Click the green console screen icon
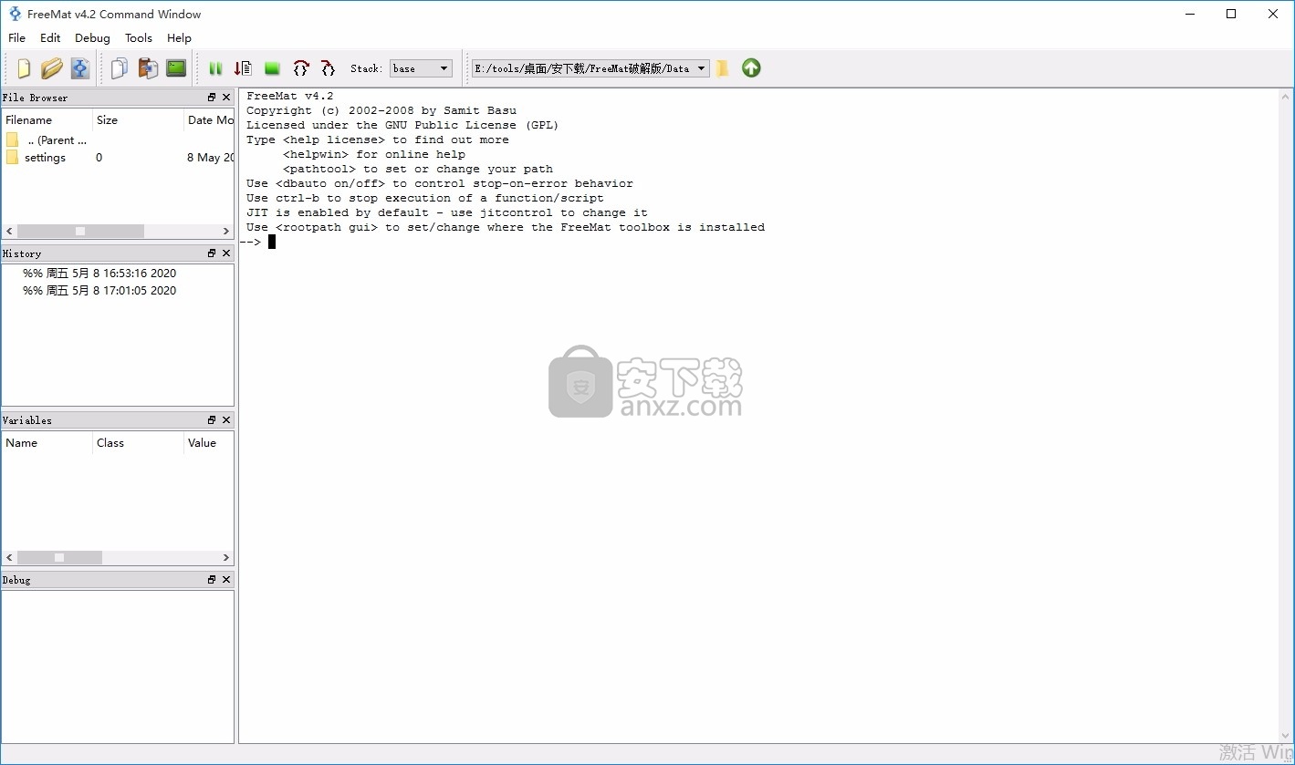This screenshot has width=1295, height=765. [176, 68]
